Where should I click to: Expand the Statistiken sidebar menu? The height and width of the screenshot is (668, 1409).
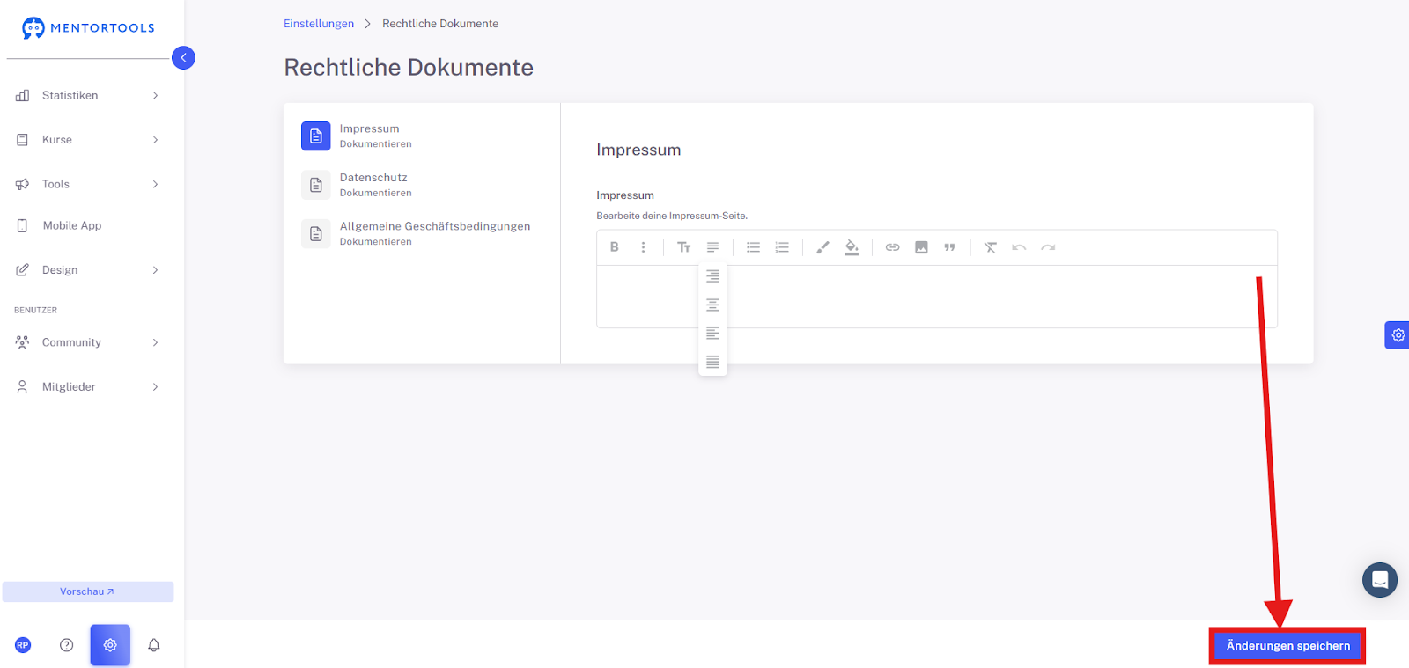coord(86,95)
